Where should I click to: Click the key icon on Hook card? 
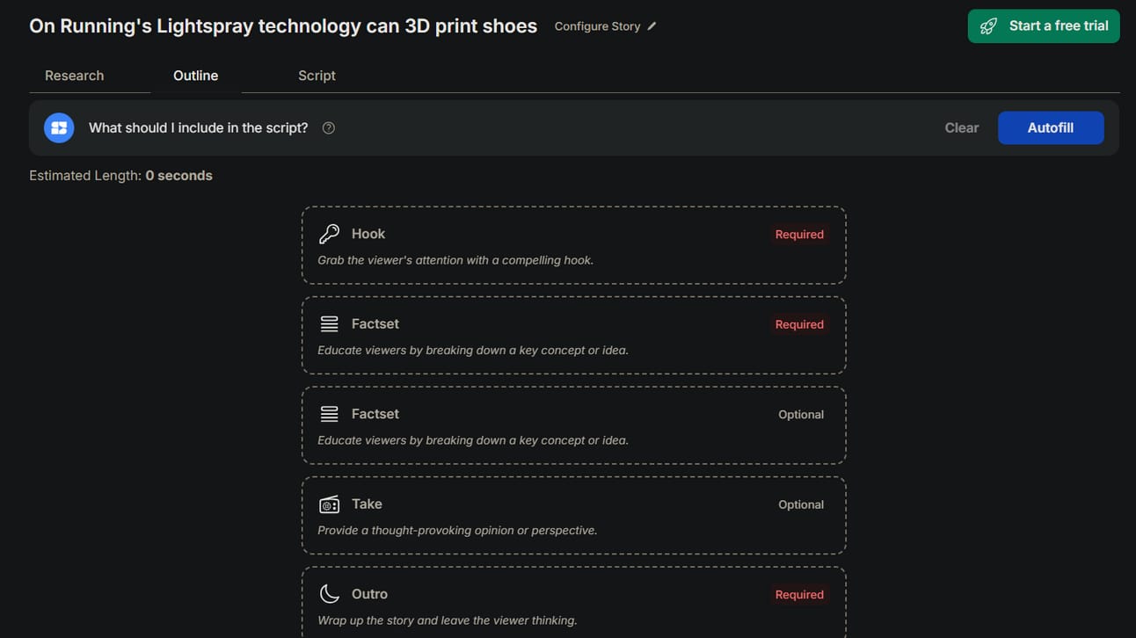[329, 234]
